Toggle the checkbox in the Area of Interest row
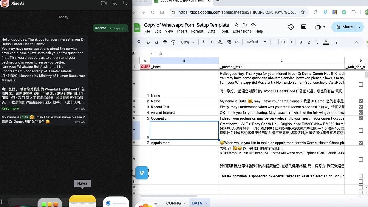This screenshot has height=207, width=368. coord(361,113)
